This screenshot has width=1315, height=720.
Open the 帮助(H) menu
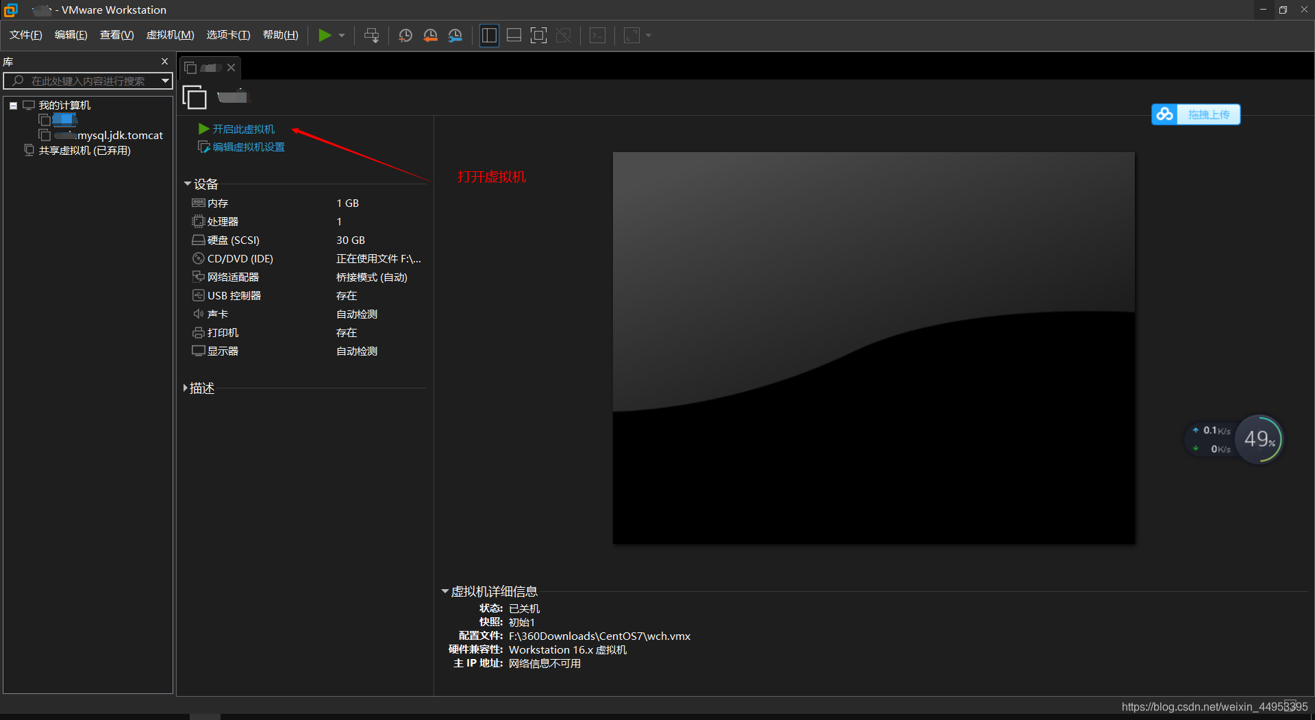[x=280, y=34]
